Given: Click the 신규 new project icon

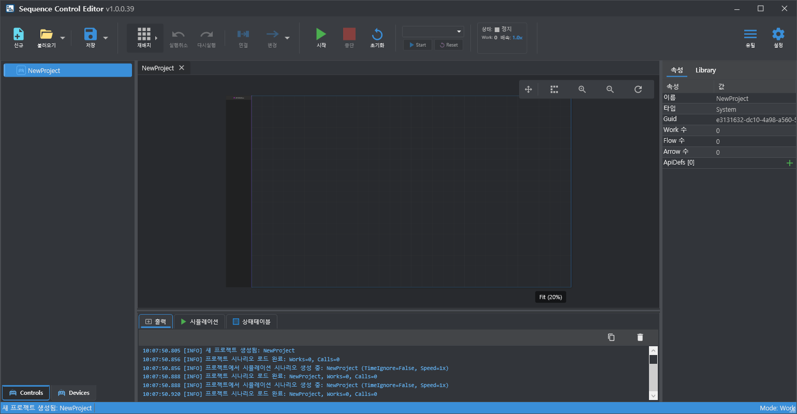Looking at the screenshot, I should [19, 35].
